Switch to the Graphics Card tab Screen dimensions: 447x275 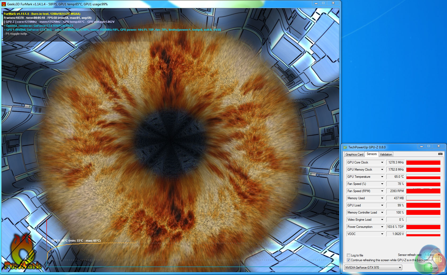click(x=354, y=154)
